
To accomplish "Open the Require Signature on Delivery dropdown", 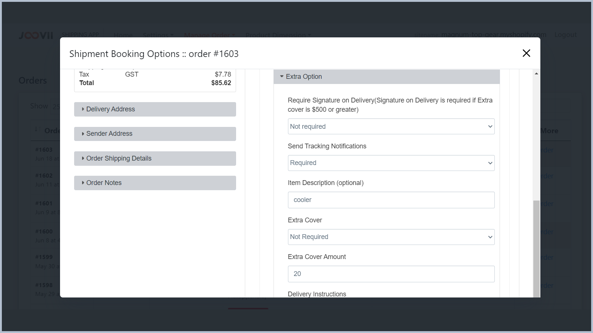I will 391,127.
